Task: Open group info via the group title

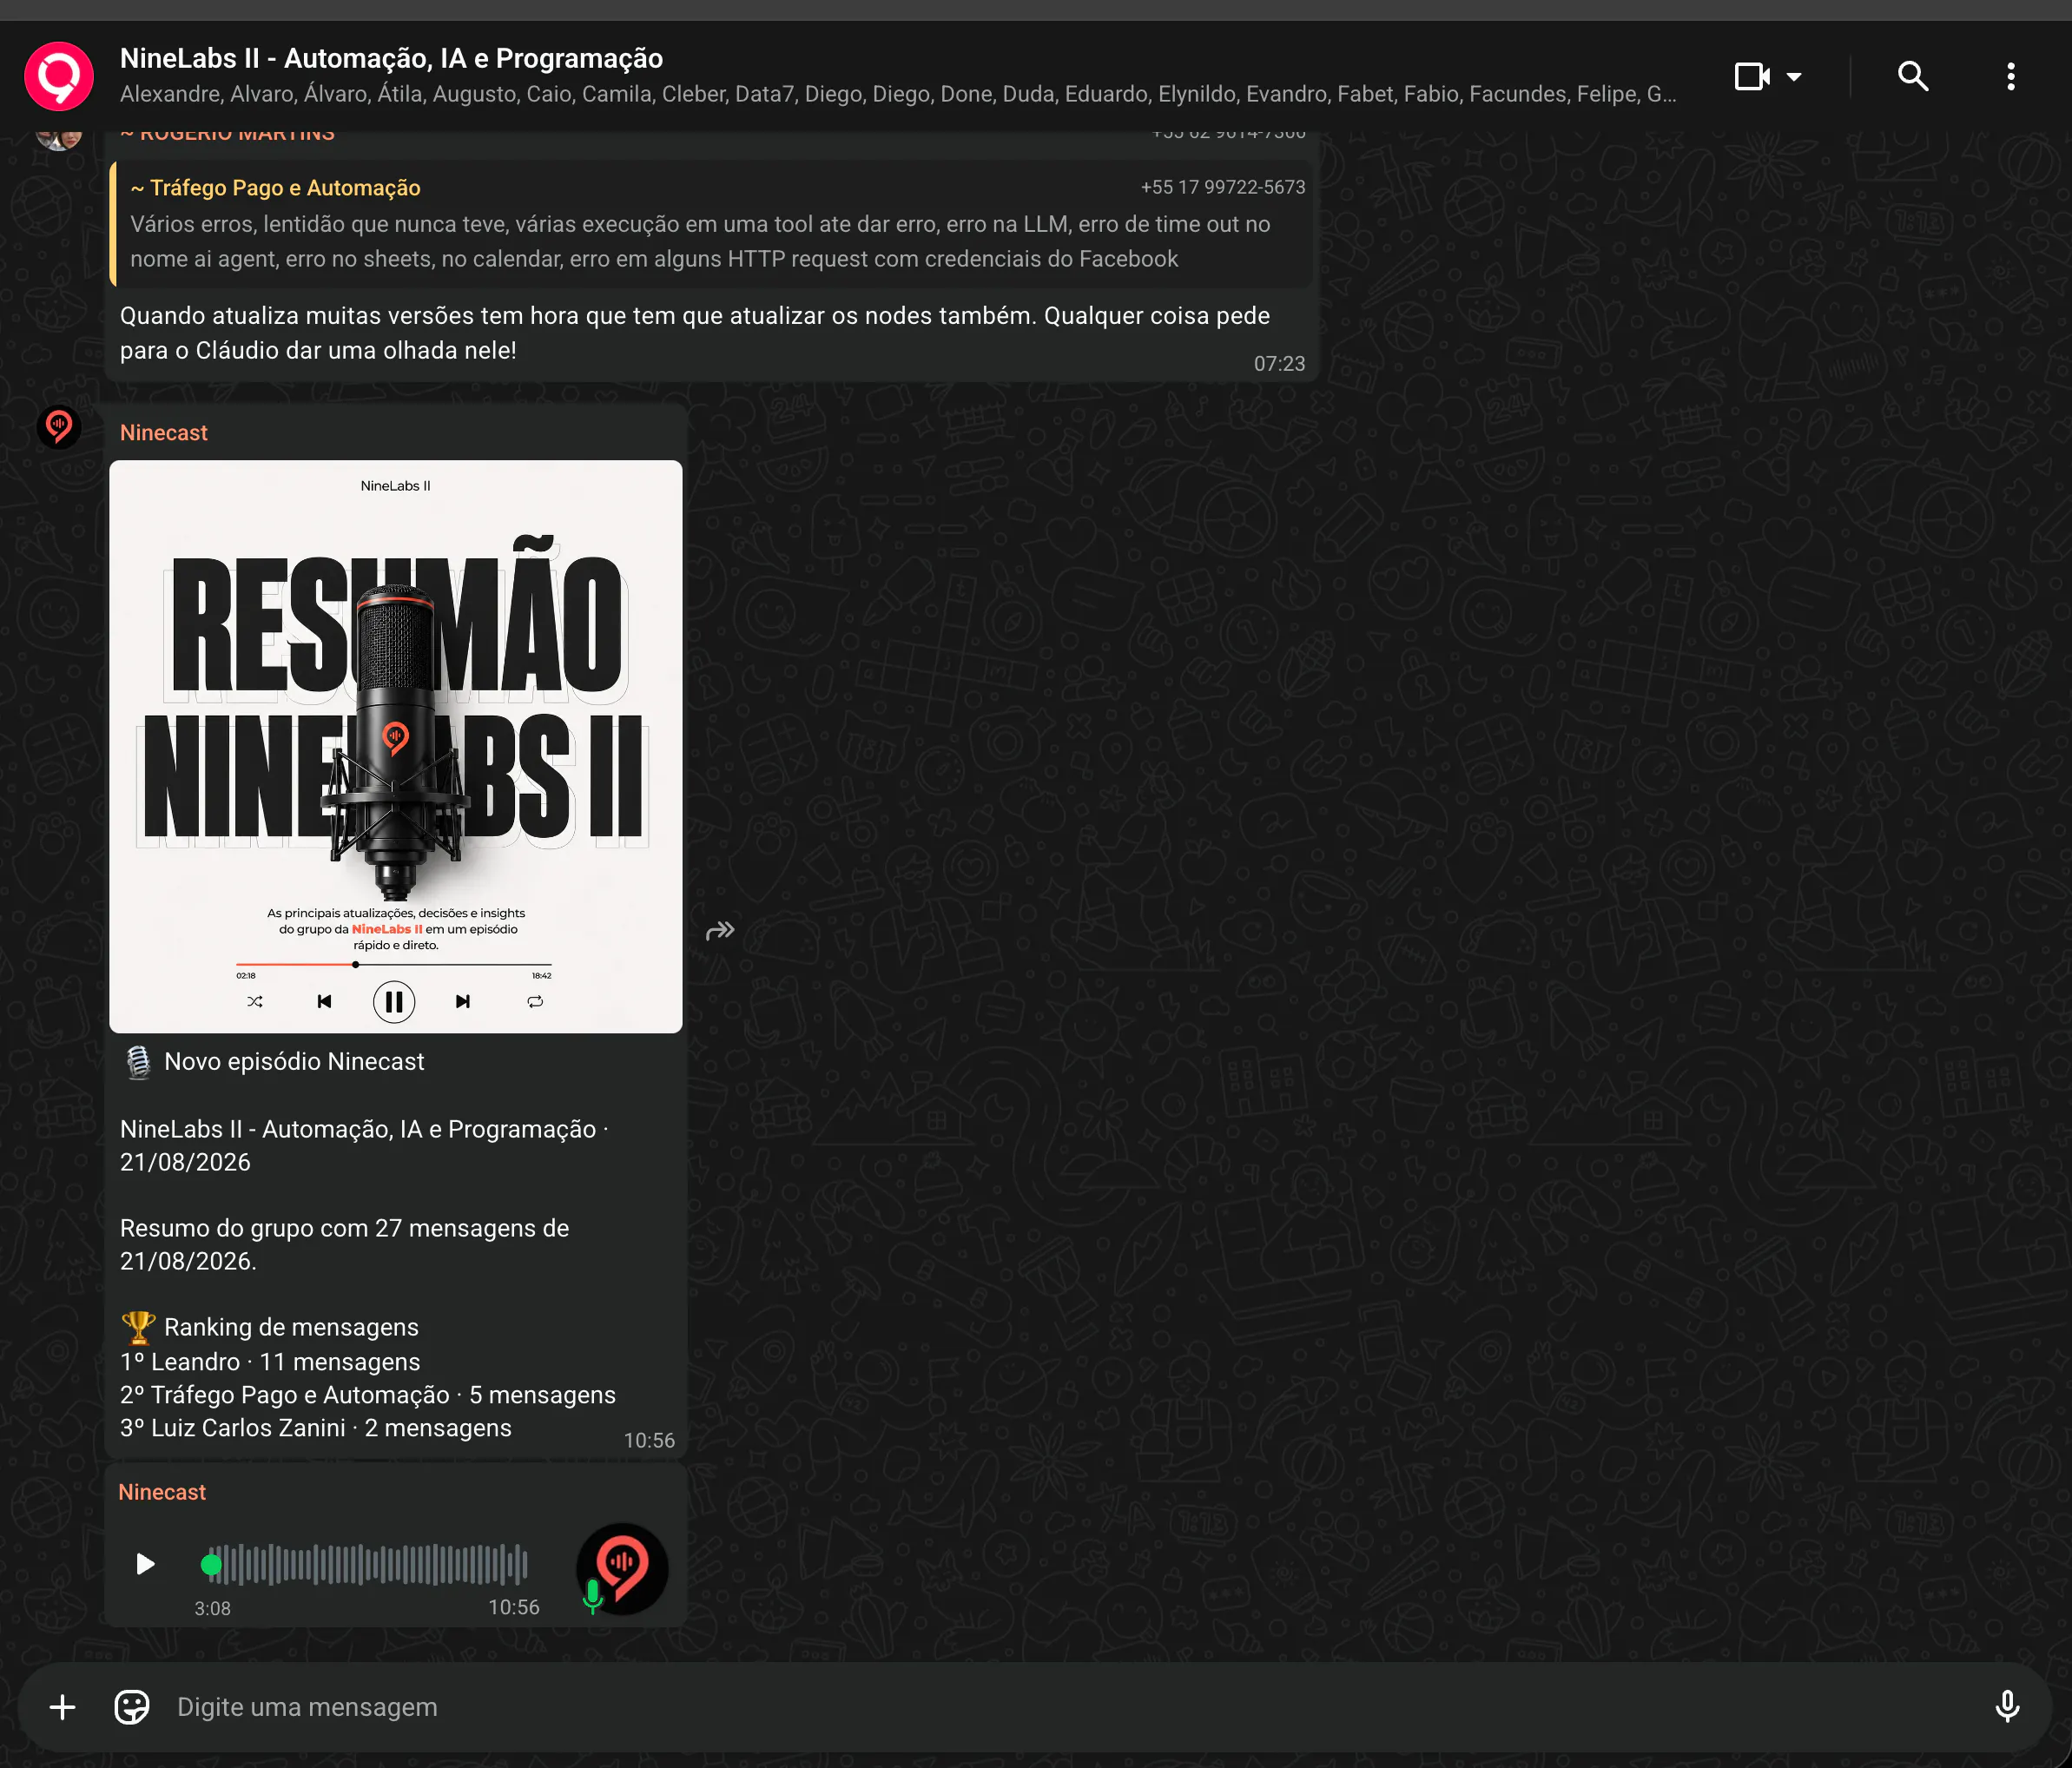Action: point(391,58)
